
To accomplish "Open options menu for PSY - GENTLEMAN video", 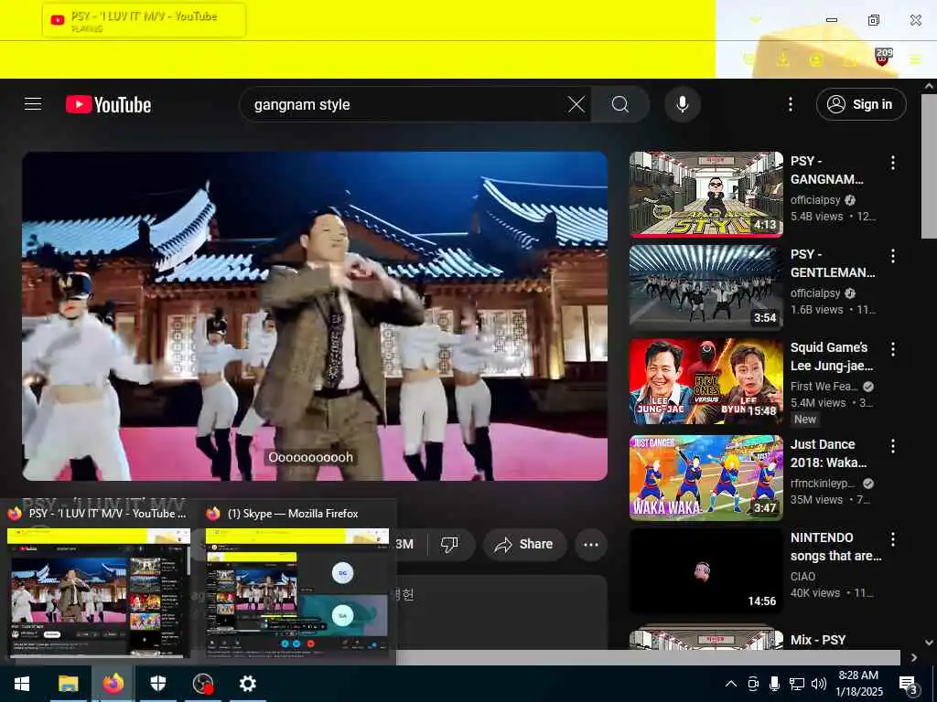I will click(x=893, y=256).
